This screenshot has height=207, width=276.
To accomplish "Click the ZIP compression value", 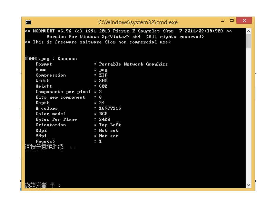I will click(103, 75).
